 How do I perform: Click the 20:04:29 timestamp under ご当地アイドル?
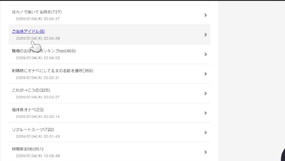(x=38, y=38)
